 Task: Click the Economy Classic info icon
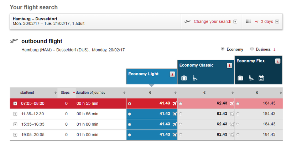click(229, 65)
